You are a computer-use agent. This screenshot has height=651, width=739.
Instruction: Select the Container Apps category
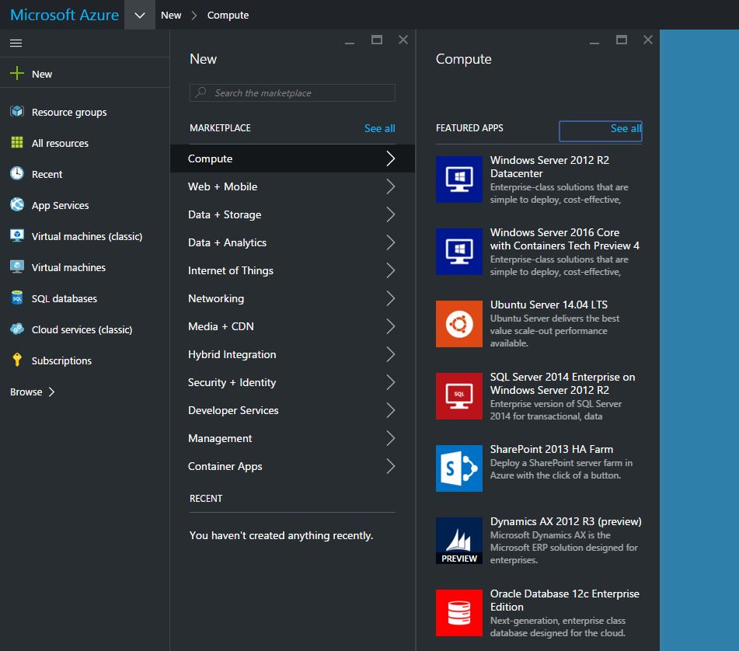click(292, 466)
